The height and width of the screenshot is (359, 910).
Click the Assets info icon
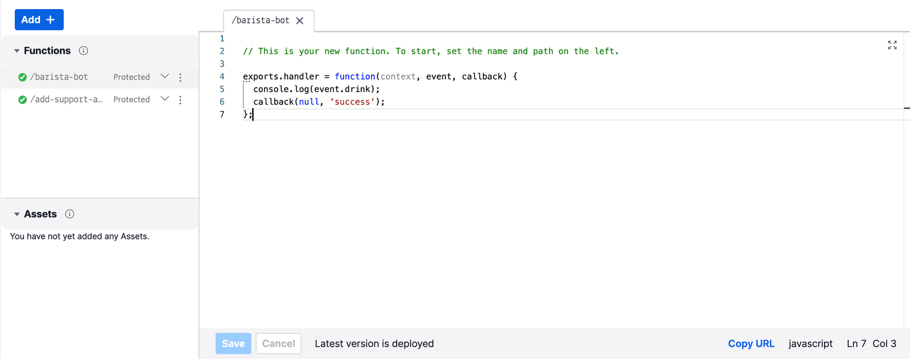[x=70, y=214]
